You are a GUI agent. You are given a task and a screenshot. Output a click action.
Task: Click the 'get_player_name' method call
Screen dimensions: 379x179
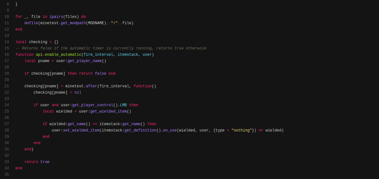click(x=85, y=61)
